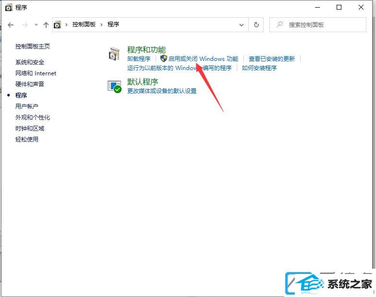This screenshot has height=297, width=376.
Task: Select 程序 in the sidebar
Action: (21, 95)
